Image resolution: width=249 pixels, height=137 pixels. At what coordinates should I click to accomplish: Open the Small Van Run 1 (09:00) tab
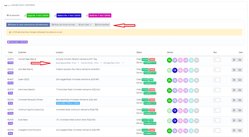pyautogui.click(x=100, y=15)
